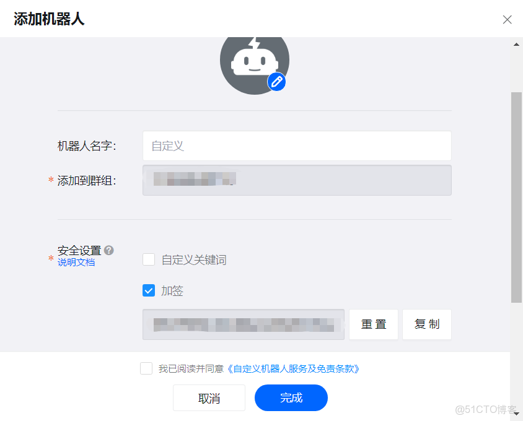Check the 我已阅读并同意 agreement checkbox

pos(146,368)
